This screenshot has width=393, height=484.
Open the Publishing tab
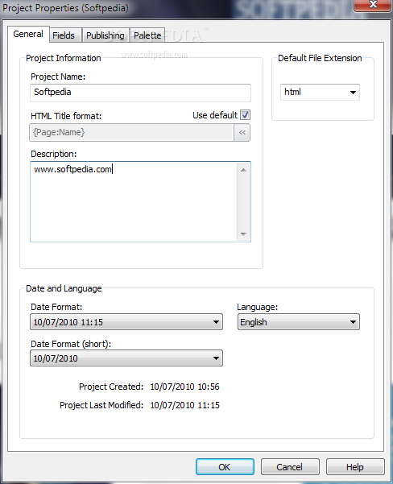105,35
